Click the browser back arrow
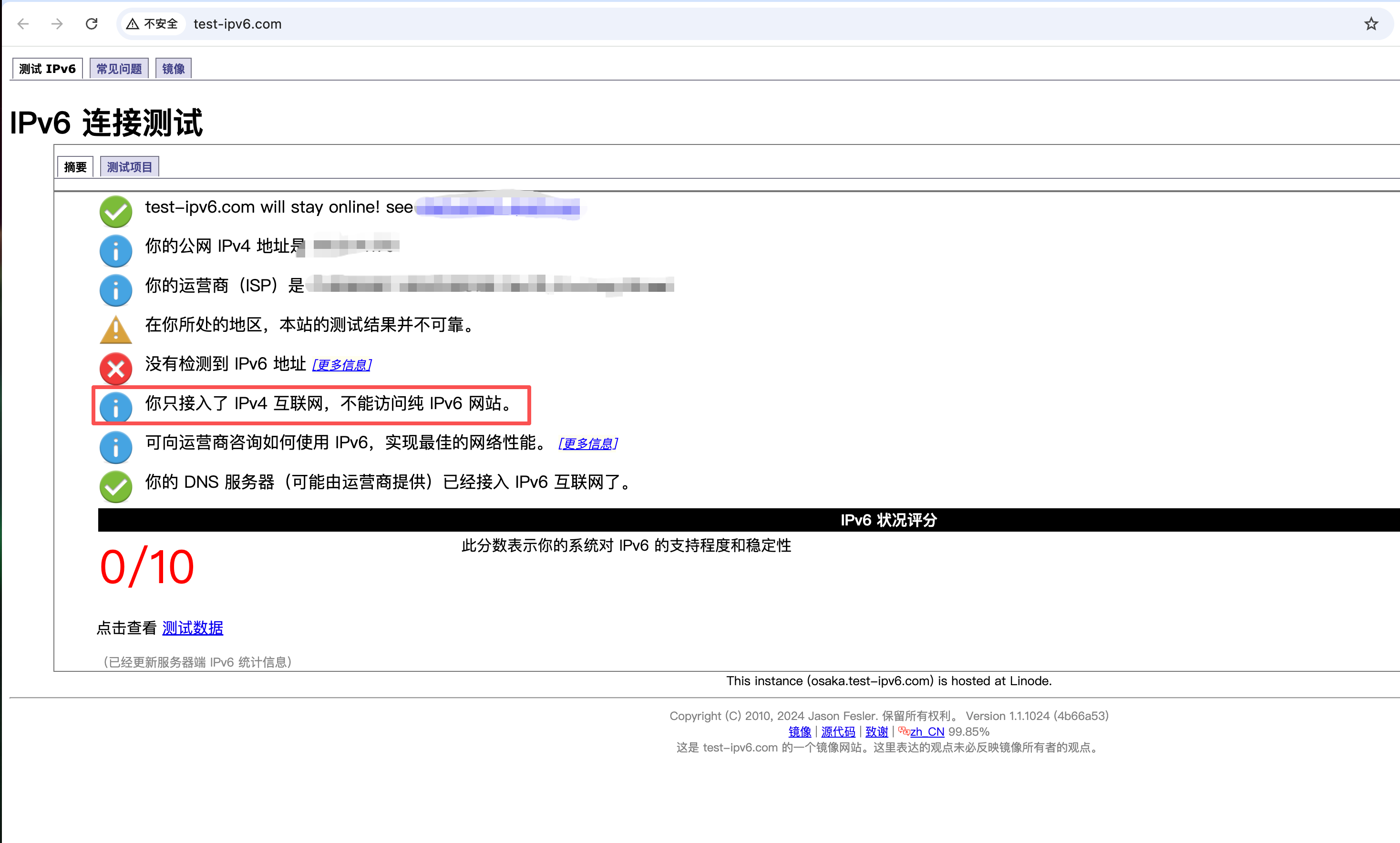This screenshot has height=843, width=1400. click(23, 24)
